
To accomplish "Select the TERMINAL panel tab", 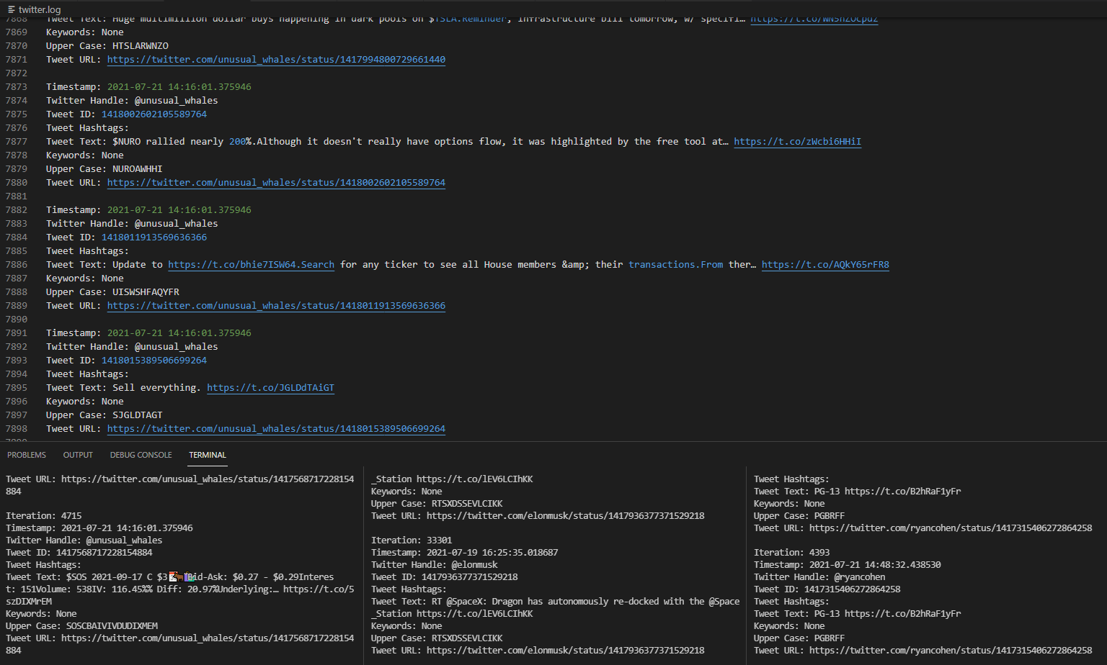I will pos(208,455).
